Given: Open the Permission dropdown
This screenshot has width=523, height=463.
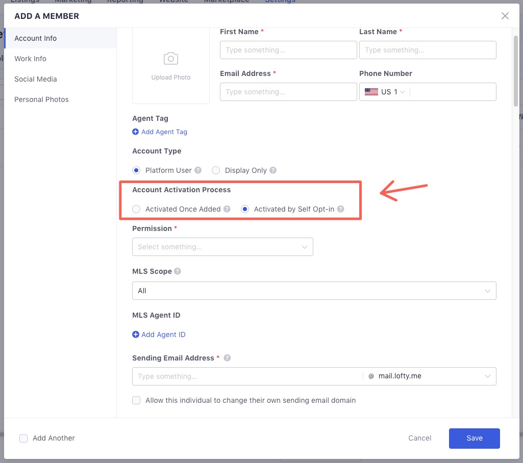Looking at the screenshot, I should (x=222, y=247).
